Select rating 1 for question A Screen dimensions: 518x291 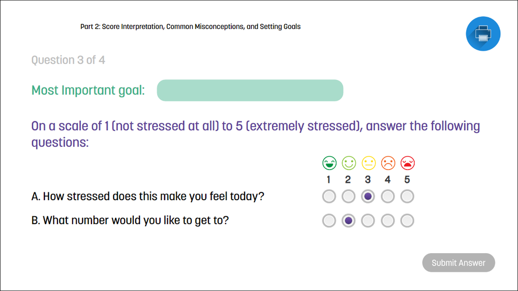click(x=329, y=197)
